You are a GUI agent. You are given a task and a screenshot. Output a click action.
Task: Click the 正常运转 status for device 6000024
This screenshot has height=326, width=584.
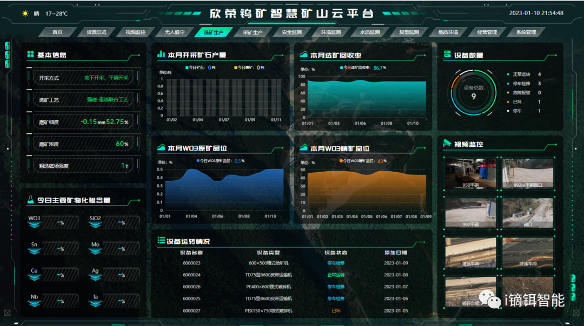[336, 275]
